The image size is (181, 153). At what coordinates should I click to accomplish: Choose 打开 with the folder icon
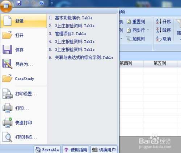[x=24, y=35]
